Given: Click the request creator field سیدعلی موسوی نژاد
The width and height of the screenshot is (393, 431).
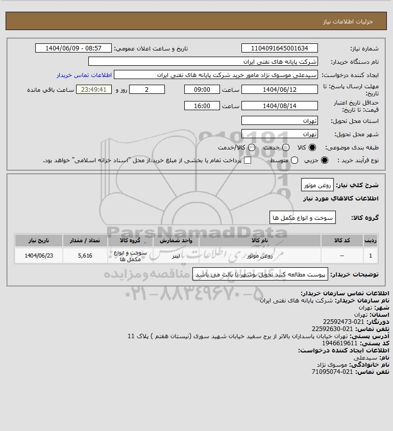Looking at the screenshot, I should 216,75.
